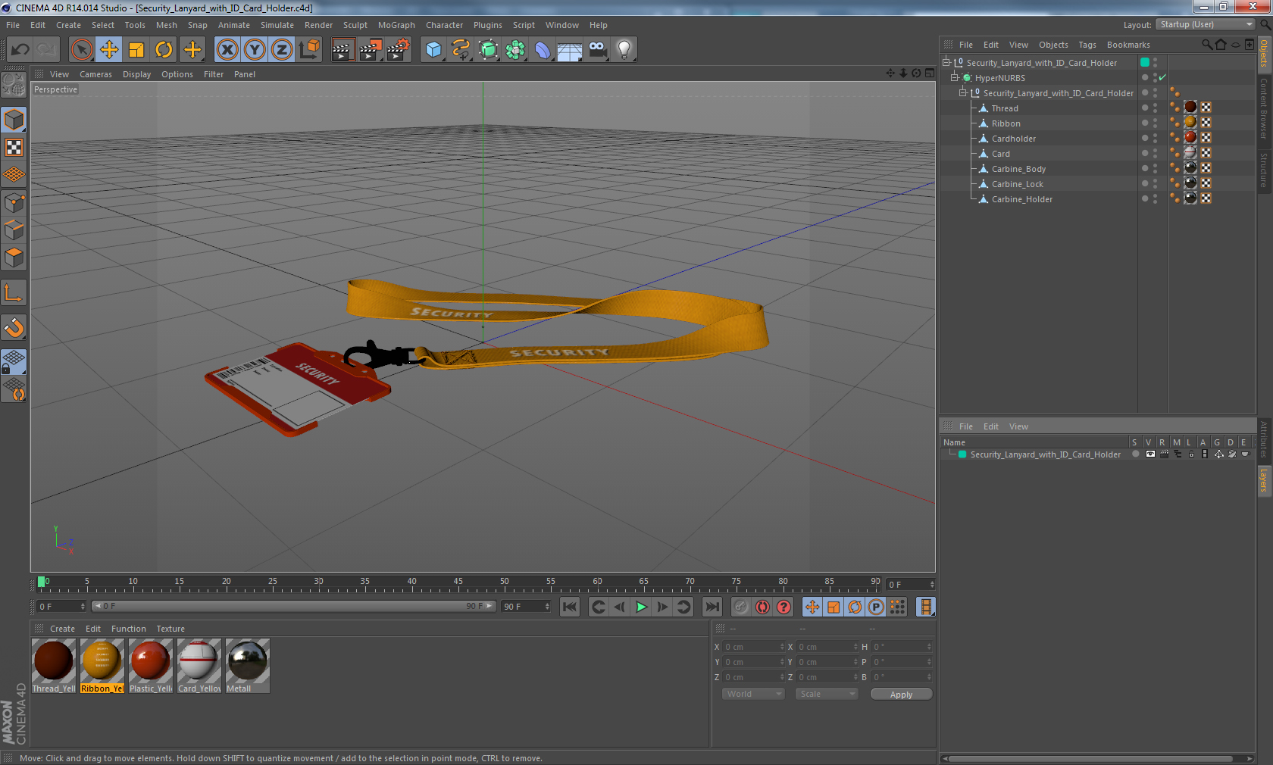Select the Ribbon_Yel material swatch

pyautogui.click(x=102, y=666)
